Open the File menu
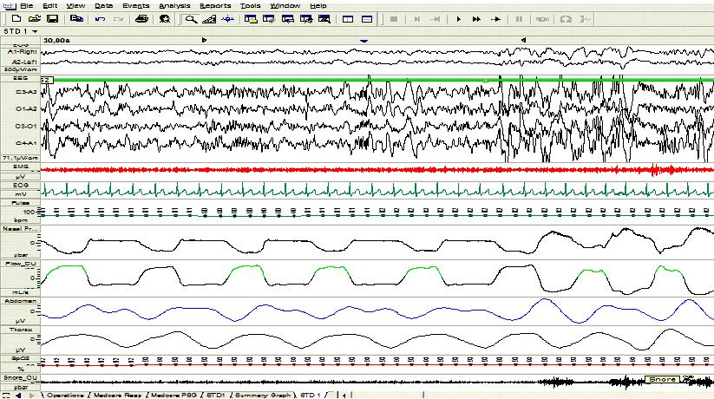This screenshot has width=714, height=399. (x=27, y=5)
